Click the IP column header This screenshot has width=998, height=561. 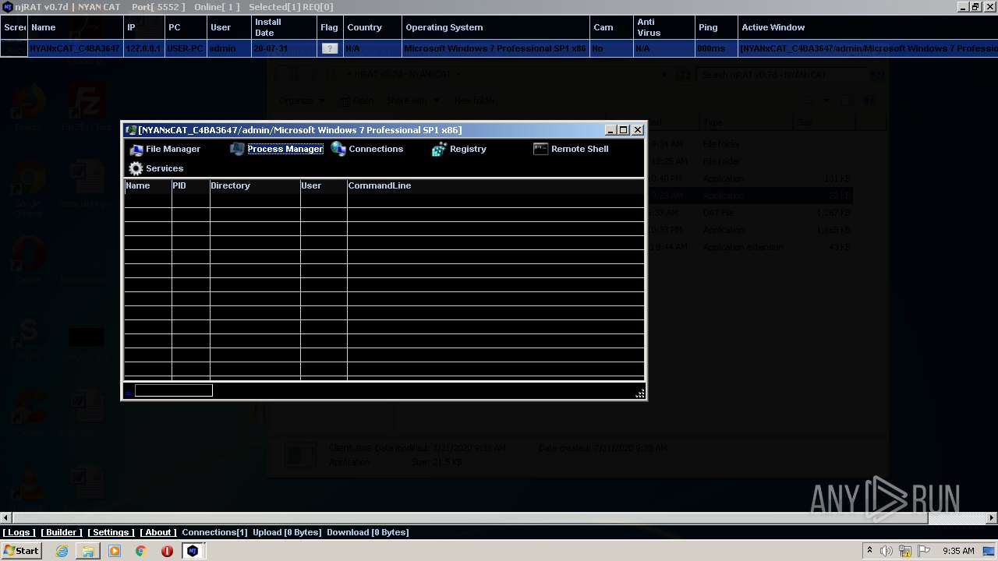point(144,27)
